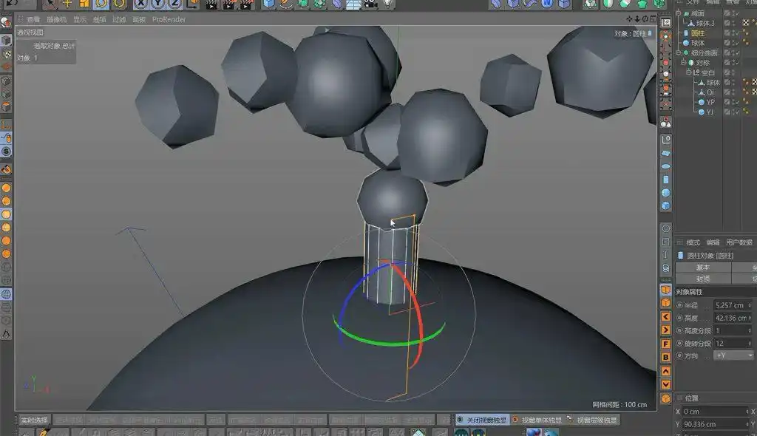Select the YP object in tree
The width and height of the screenshot is (757, 436).
tap(710, 102)
